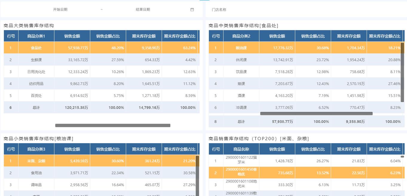
Task: Click the 销售金额 column header in 商品大类 table
Action: coord(72,36)
